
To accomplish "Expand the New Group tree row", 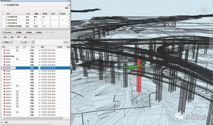I will pos(2,56).
